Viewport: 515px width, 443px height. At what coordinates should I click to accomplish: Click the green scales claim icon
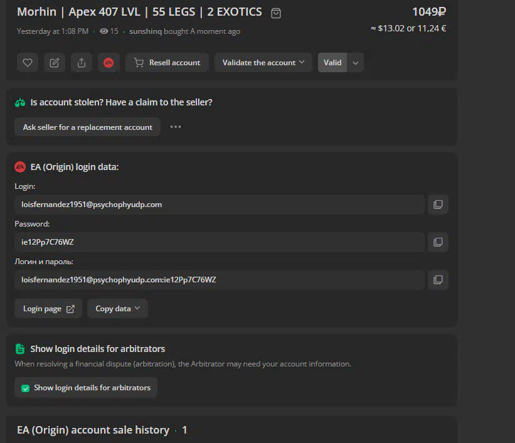[20, 102]
